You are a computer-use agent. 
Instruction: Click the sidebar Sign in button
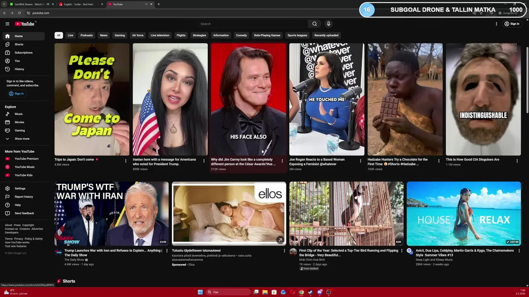tap(17, 94)
